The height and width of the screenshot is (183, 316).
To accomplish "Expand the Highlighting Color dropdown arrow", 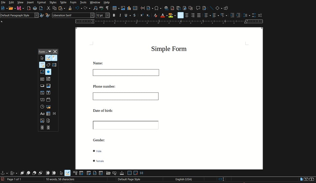I will (x=175, y=16).
